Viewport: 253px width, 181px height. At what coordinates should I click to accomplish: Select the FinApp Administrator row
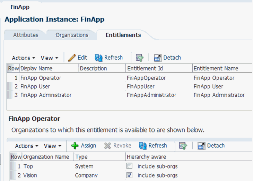click(129, 95)
